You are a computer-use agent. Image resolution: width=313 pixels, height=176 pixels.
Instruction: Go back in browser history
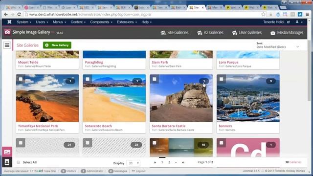point(6,14)
